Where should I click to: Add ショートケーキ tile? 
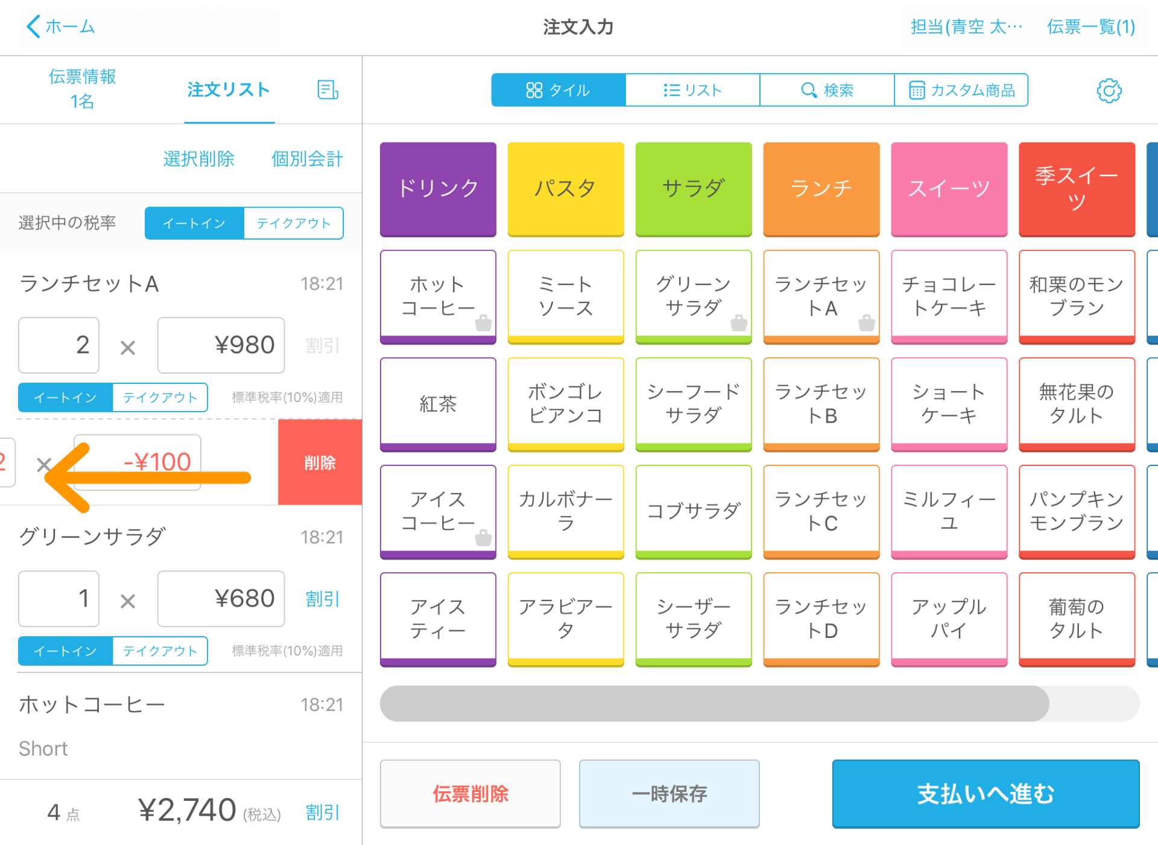[949, 404]
